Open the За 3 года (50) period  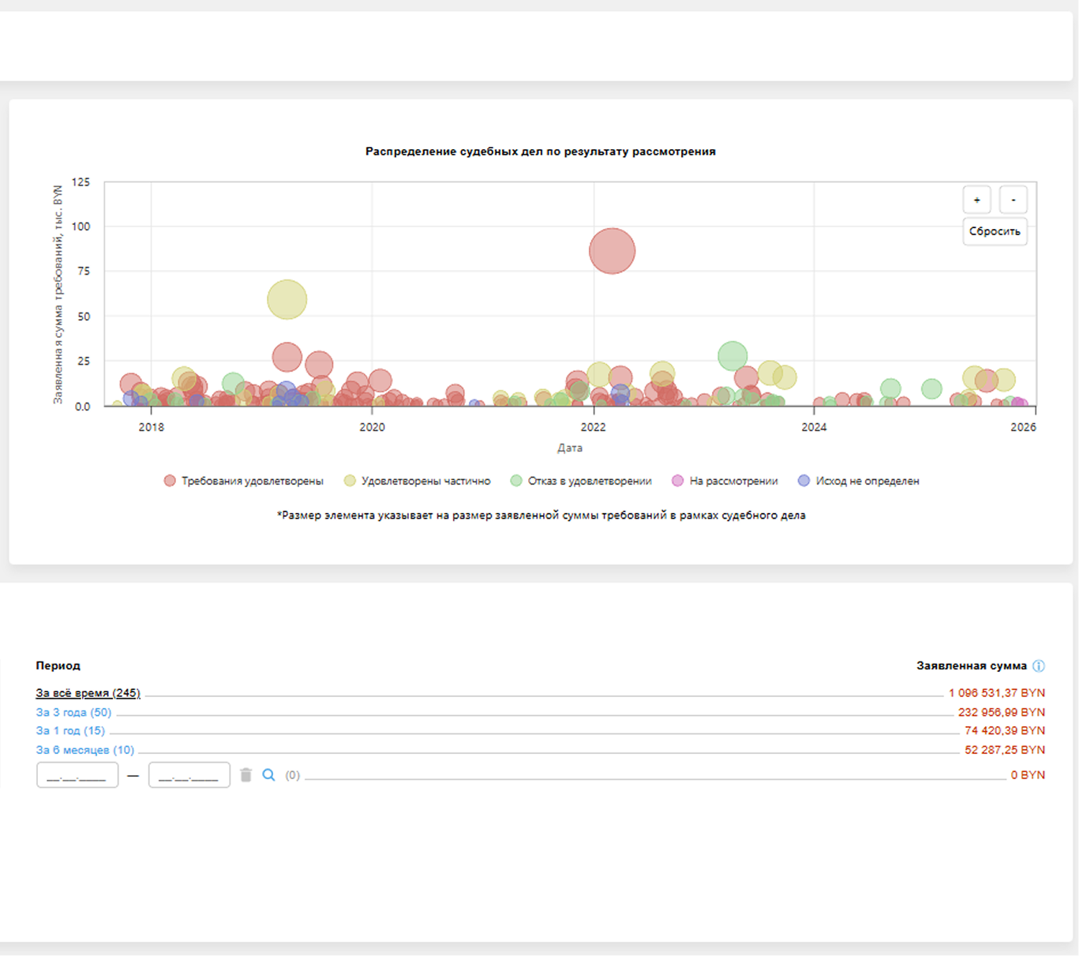pyautogui.click(x=73, y=712)
